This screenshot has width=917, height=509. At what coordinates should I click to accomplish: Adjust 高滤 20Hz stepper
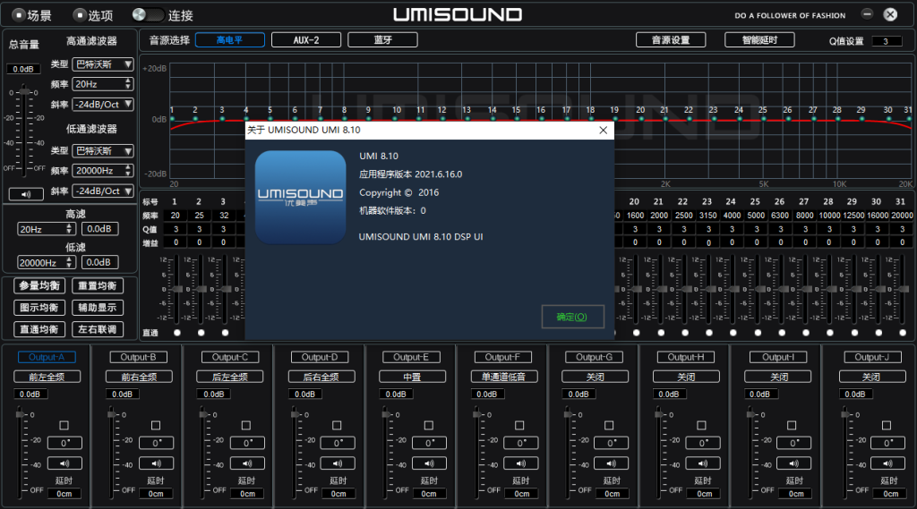(47, 229)
